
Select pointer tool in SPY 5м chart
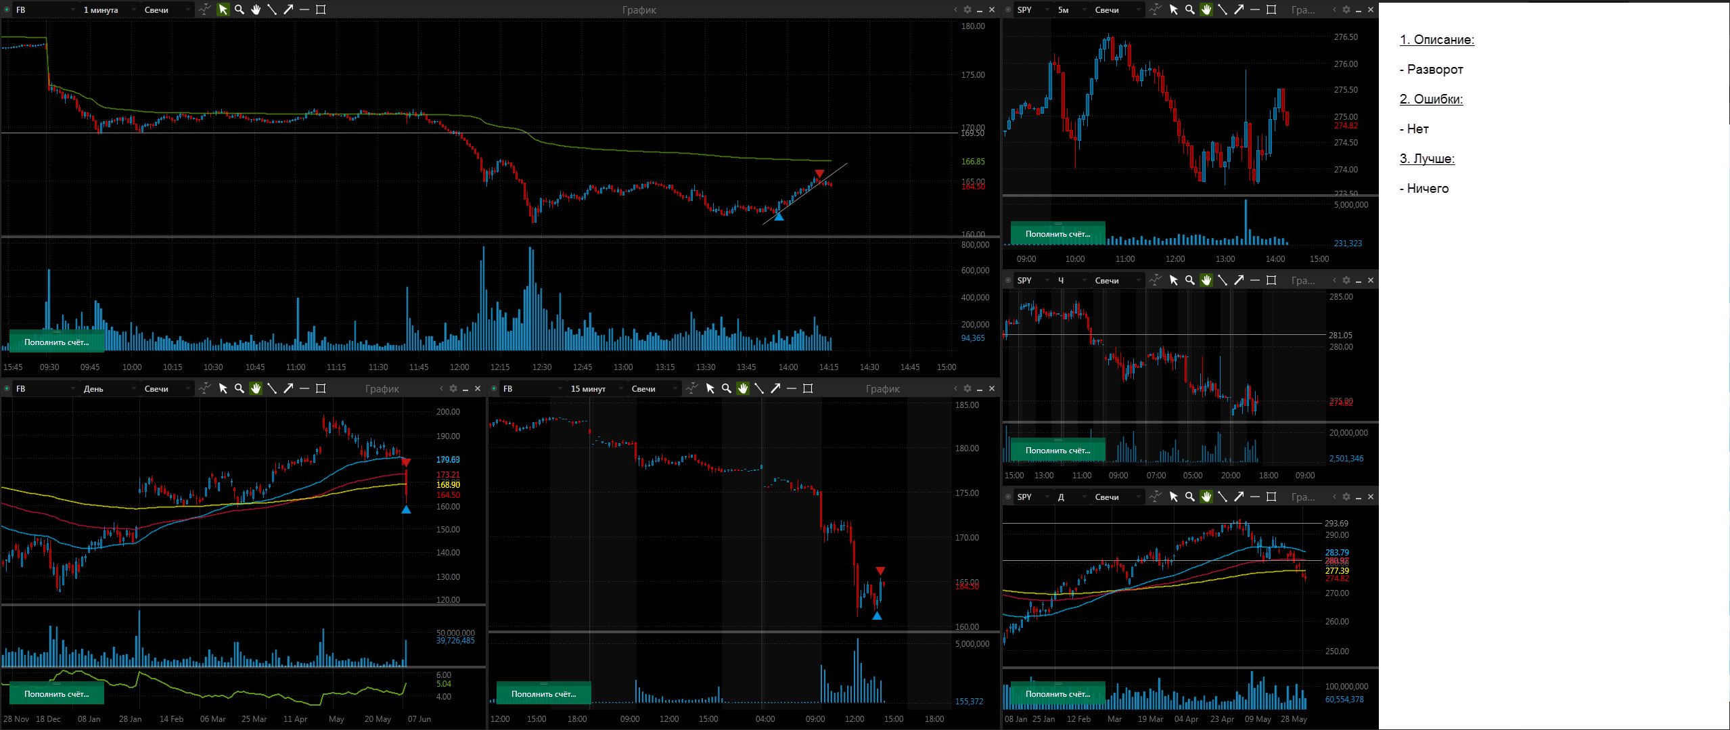(1173, 9)
